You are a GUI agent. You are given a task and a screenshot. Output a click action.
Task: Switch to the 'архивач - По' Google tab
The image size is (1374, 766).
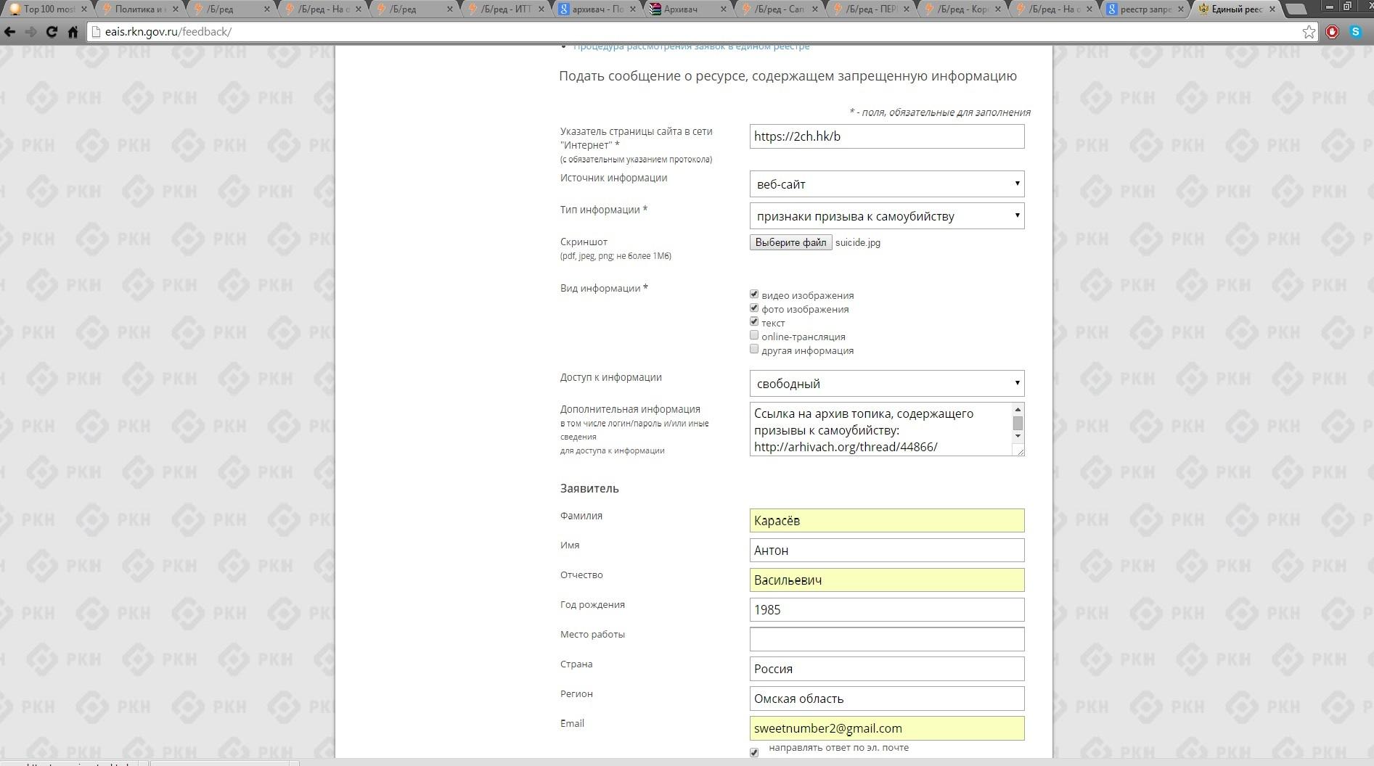coord(595,9)
